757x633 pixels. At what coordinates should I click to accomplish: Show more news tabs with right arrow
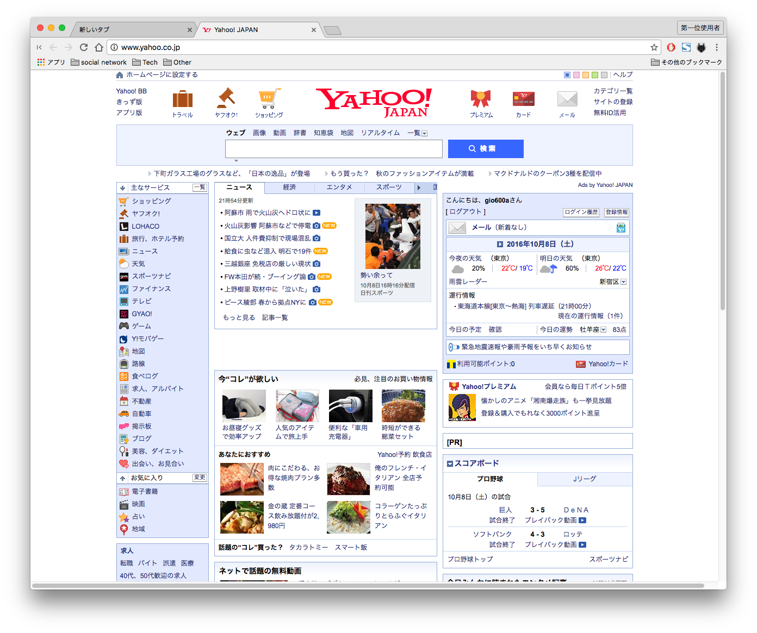pyautogui.click(x=419, y=187)
